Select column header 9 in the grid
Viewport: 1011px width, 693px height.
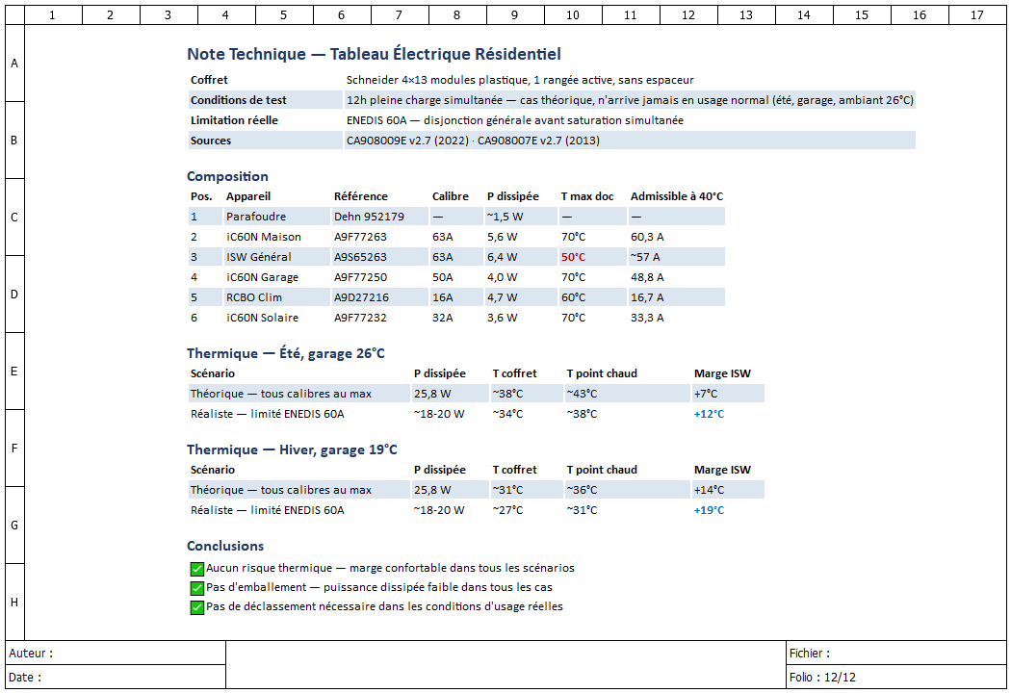515,14
